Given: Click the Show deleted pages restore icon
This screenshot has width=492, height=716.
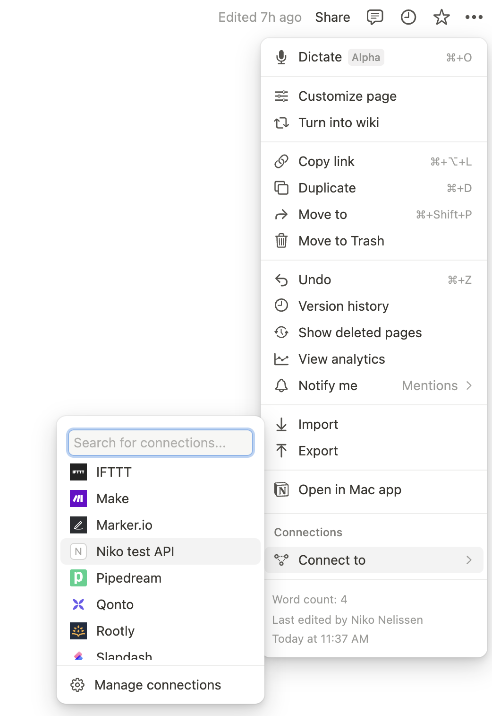Looking at the screenshot, I should [x=281, y=332].
